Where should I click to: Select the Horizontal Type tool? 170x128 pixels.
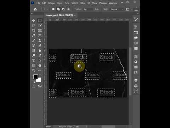(x=34, y=60)
